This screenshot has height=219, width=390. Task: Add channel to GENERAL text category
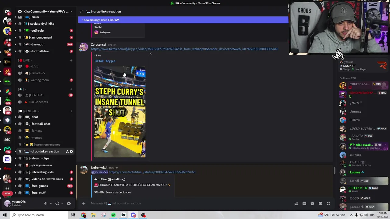[x=71, y=111]
